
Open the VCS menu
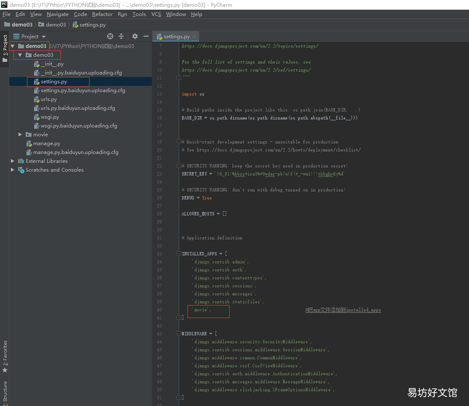click(x=156, y=14)
